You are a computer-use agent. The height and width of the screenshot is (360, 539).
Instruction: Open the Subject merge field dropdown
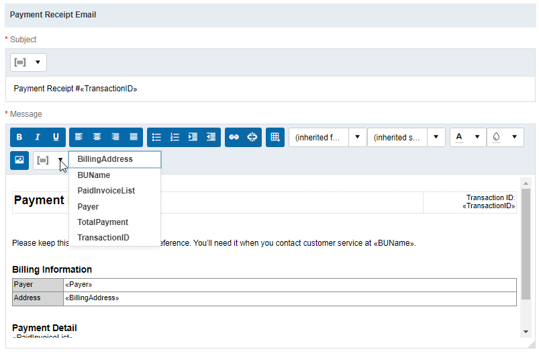(28, 62)
